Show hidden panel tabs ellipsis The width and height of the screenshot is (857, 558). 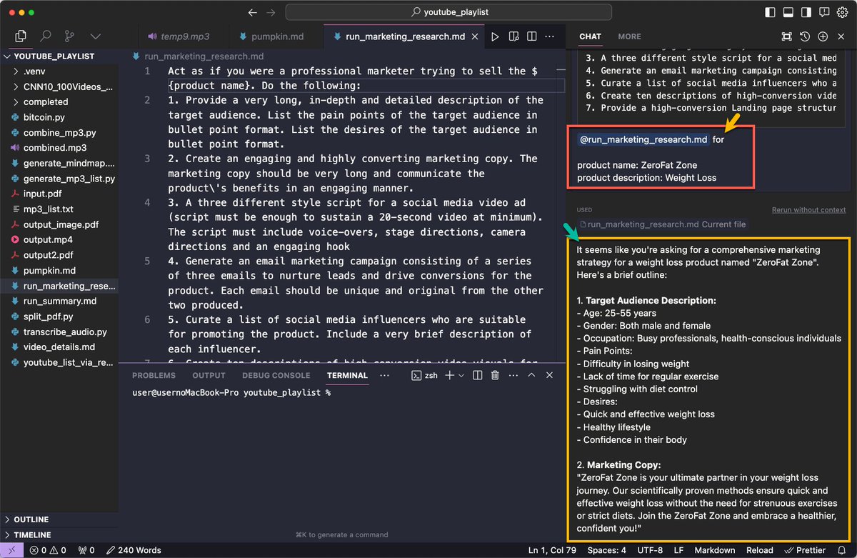[385, 375]
